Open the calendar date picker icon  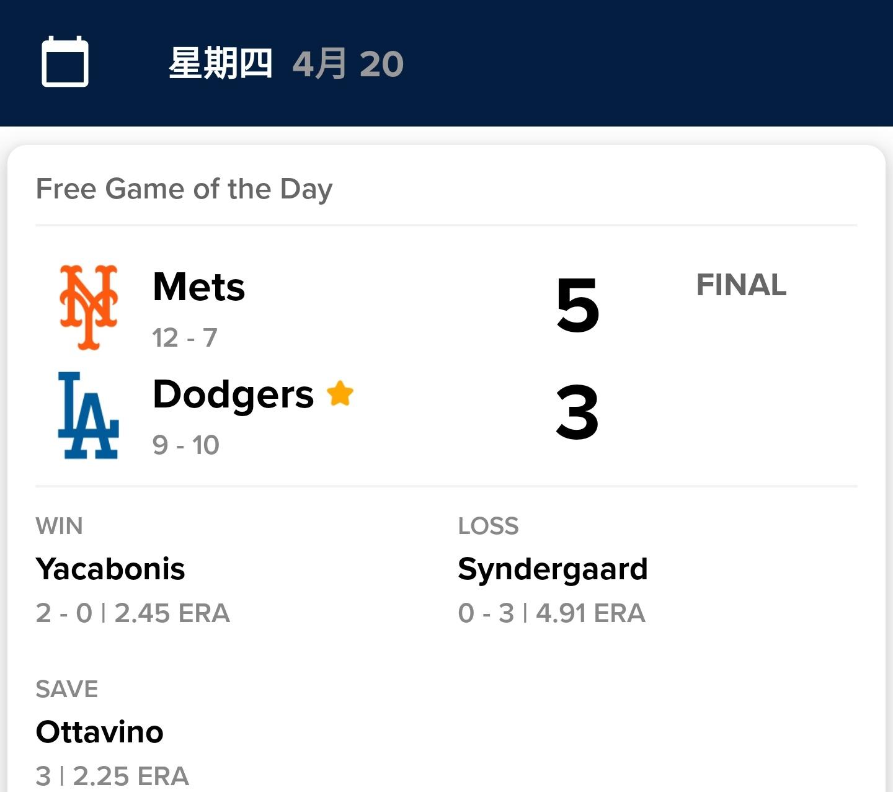click(x=65, y=62)
